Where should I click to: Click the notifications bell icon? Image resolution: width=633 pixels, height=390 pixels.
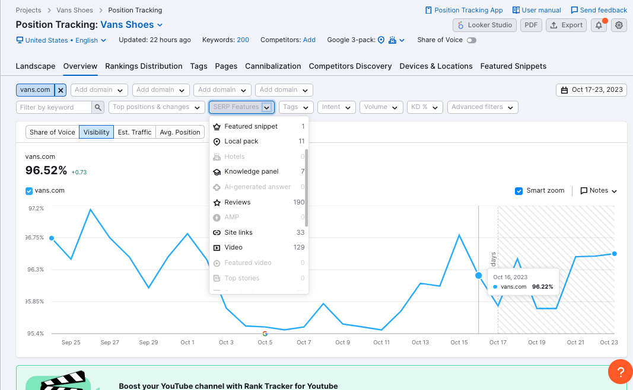(x=598, y=25)
